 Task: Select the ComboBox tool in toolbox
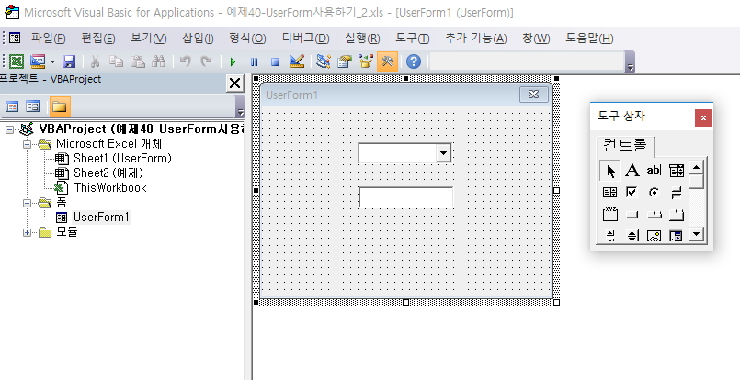677,171
